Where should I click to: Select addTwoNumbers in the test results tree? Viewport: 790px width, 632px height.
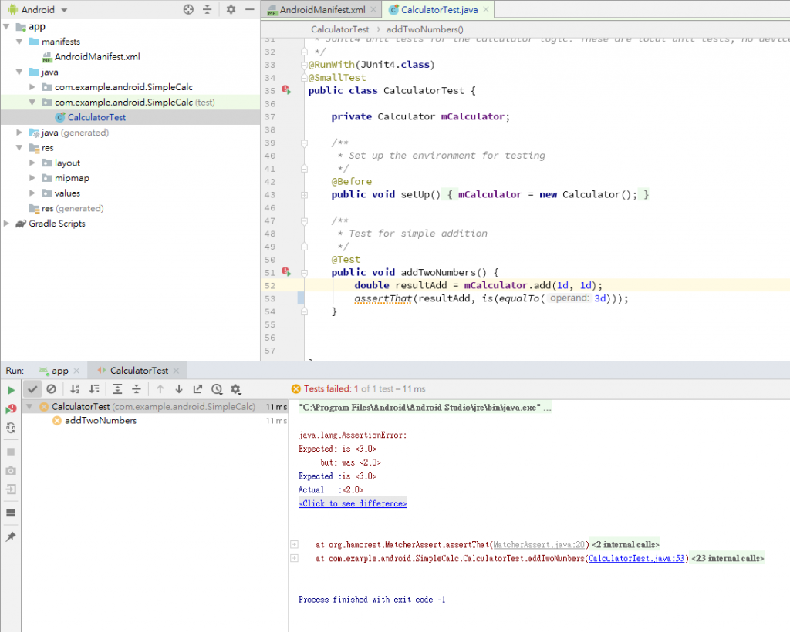click(100, 421)
